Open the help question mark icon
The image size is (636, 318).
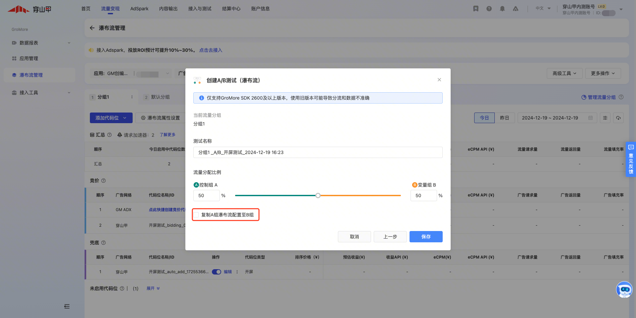[489, 9]
